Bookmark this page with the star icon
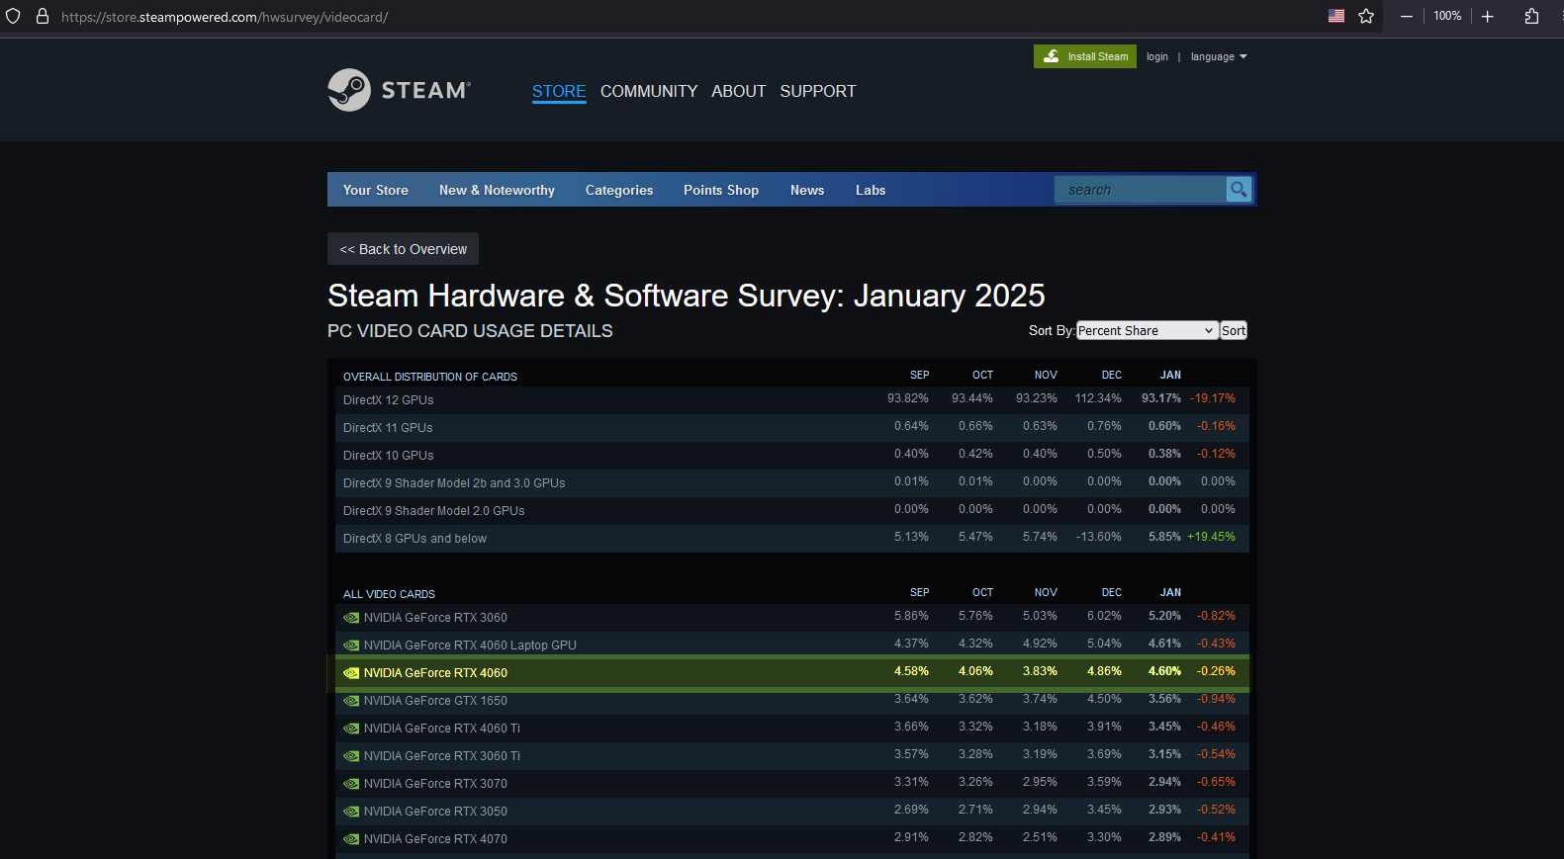 (x=1366, y=16)
